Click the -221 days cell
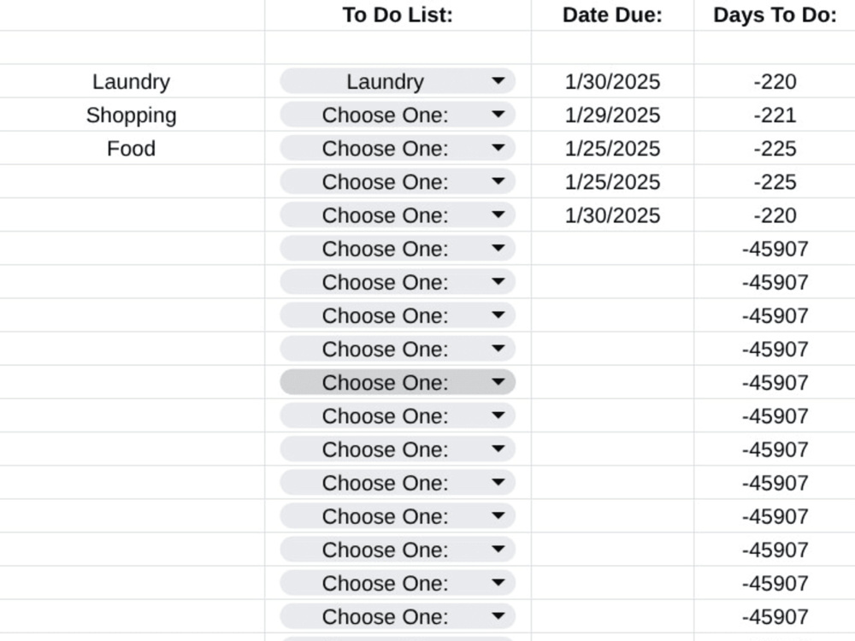The width and height of the screenshot is (855, 641). click(x=775, y=115)
